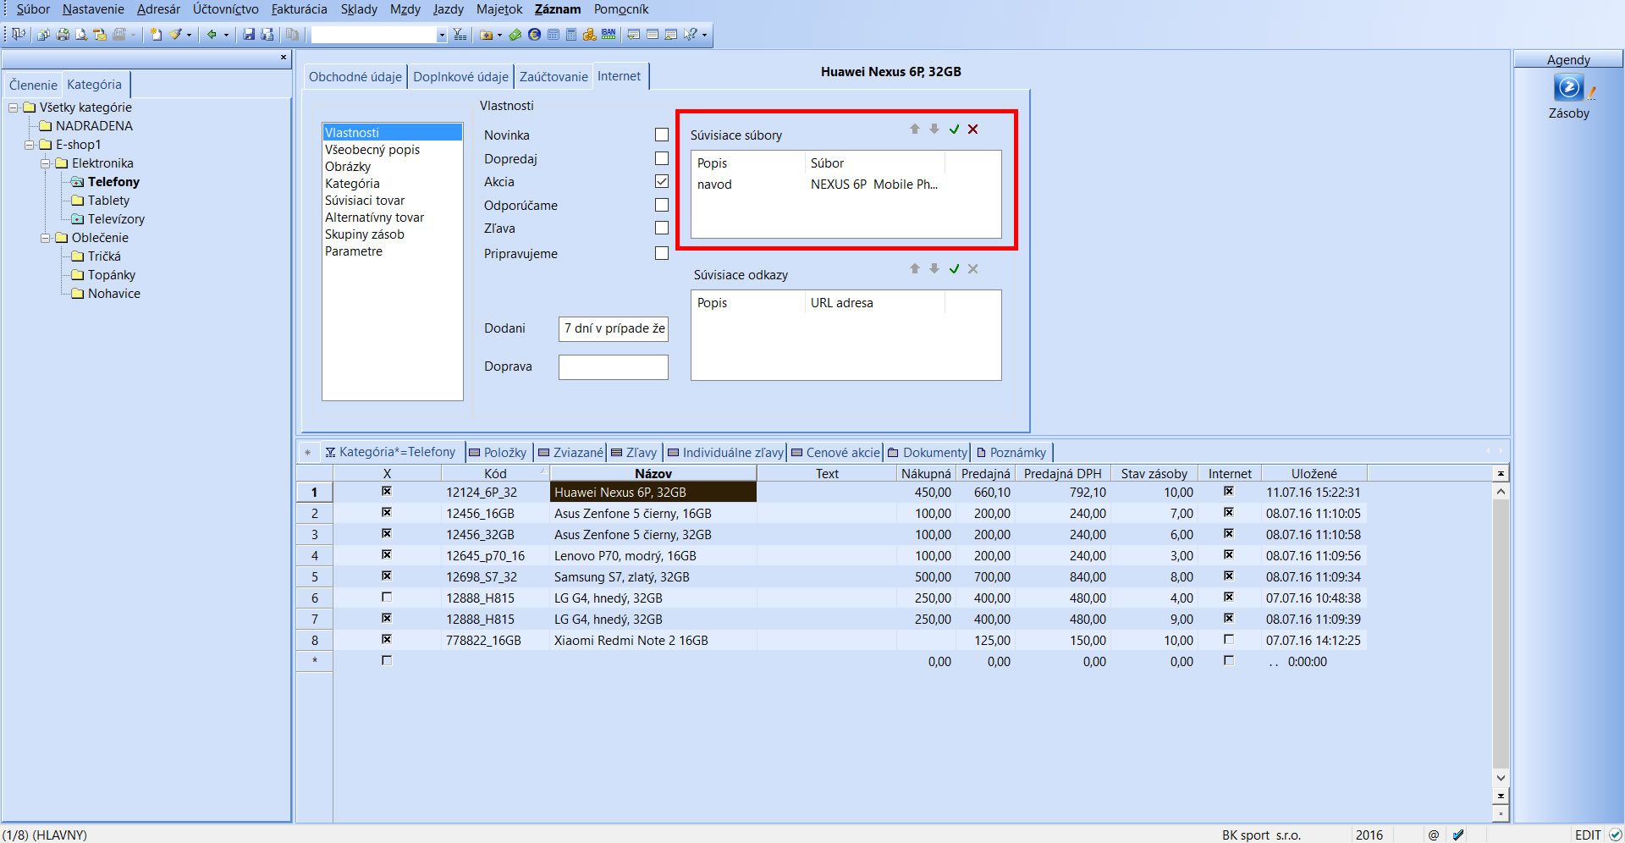Screen dimensions: 1625x843
Task: Confirm related links with green checkmark
Action: 954,268
